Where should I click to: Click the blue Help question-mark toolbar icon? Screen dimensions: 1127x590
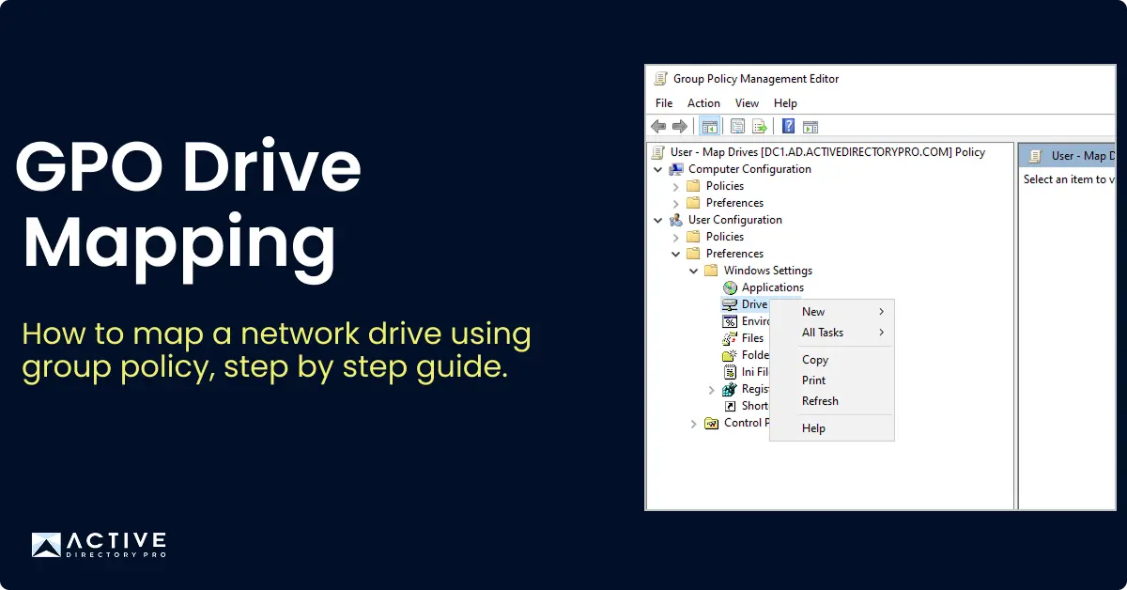[789, 126]
